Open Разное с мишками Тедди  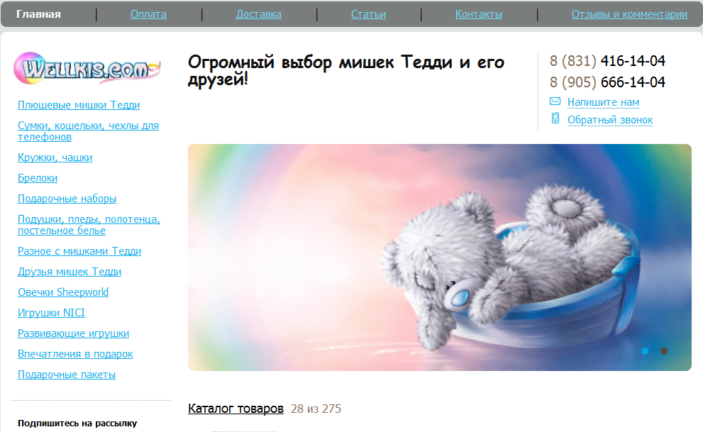click(x=79, y=251)
